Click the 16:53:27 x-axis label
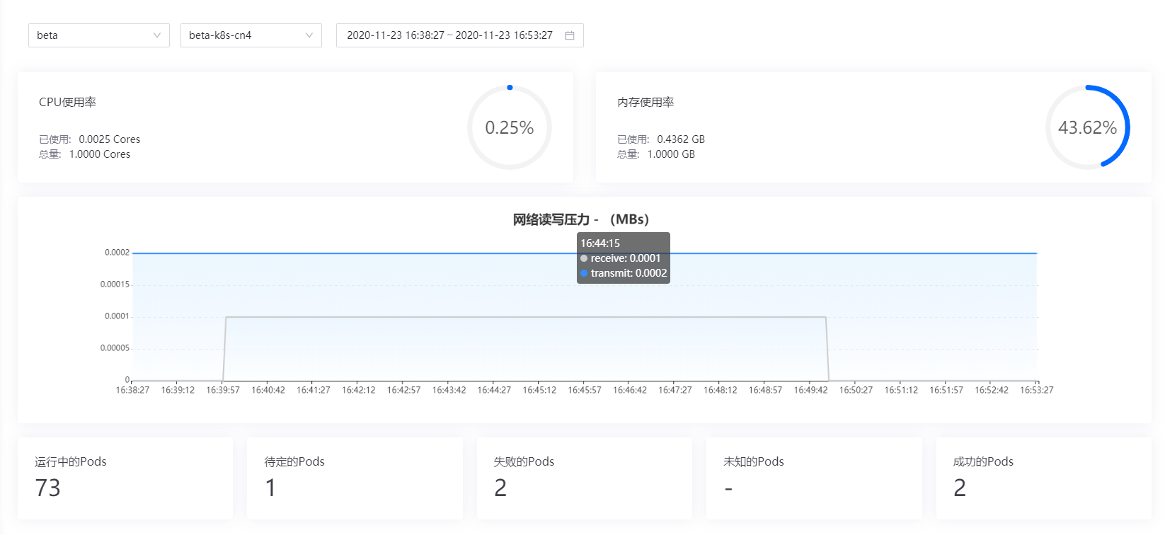This screenshot has height=535, width=1165. pos(1037,390)
